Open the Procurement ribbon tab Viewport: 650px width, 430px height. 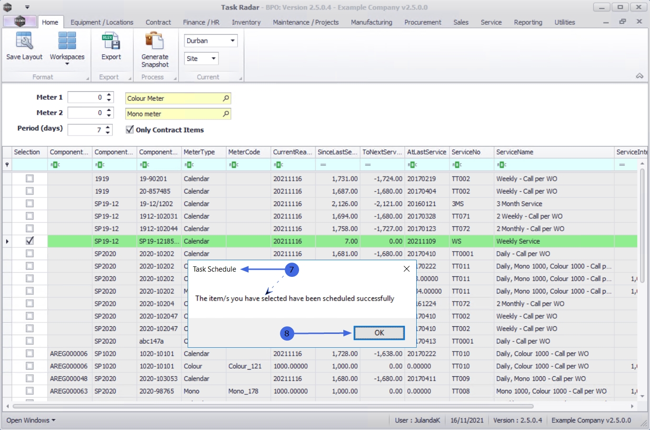coord(422,22)
